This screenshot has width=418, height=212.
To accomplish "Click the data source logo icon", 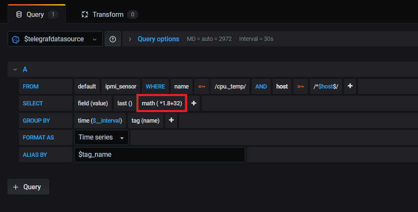I will [x=16, y=39].
